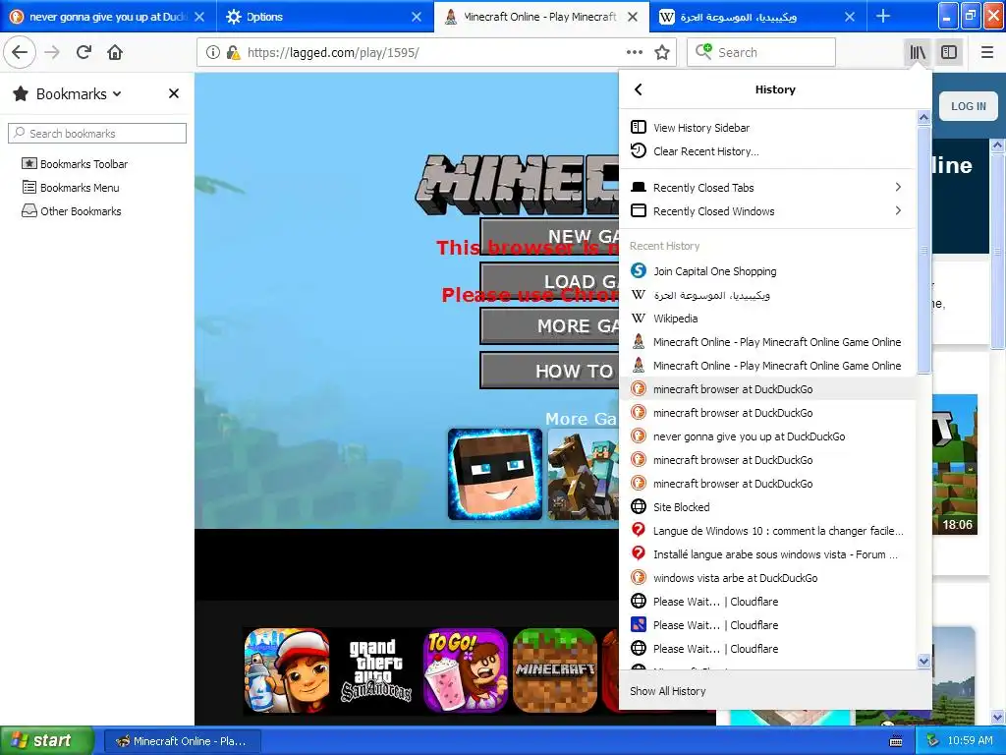Open the browser home page

pyautogui.click(x=115, y=52)
